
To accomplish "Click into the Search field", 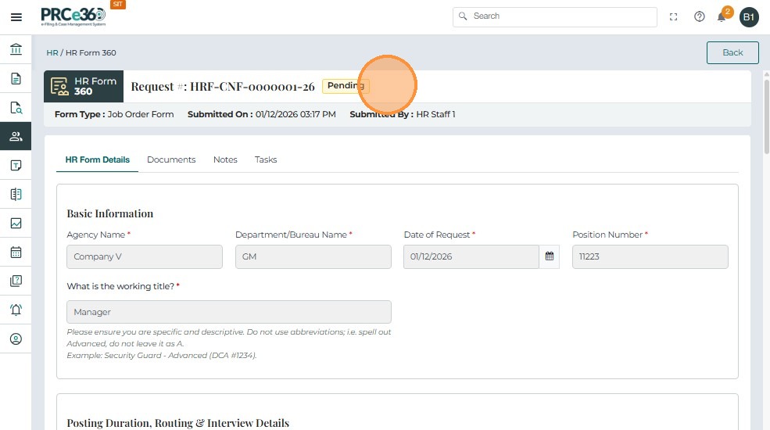I will pyautogui.click(x=555, y=16).
